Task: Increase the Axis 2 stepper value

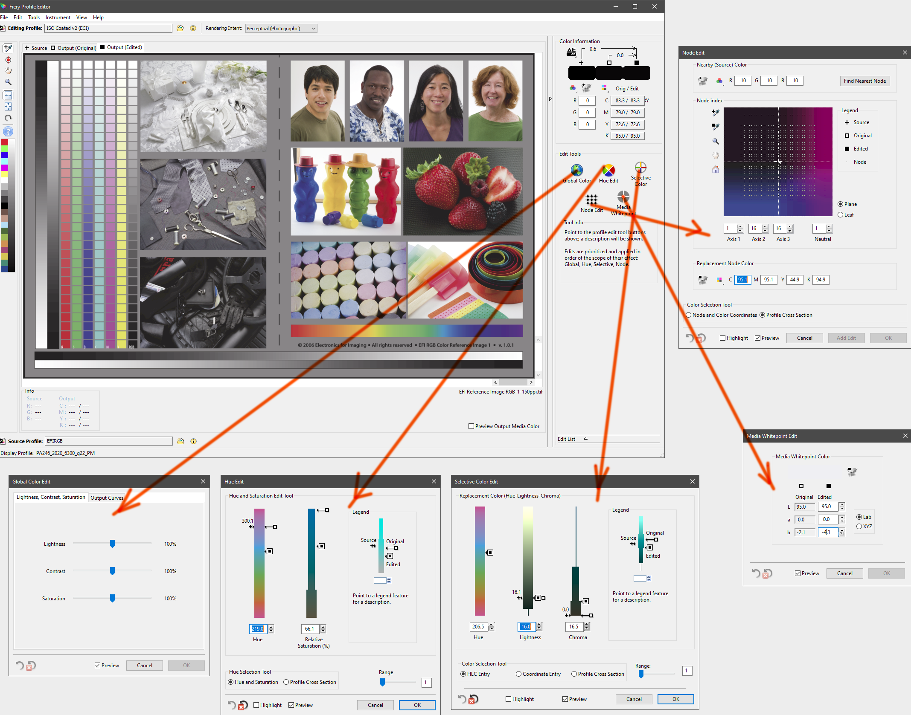Action: pyautogui.click(x=765, y=226)
